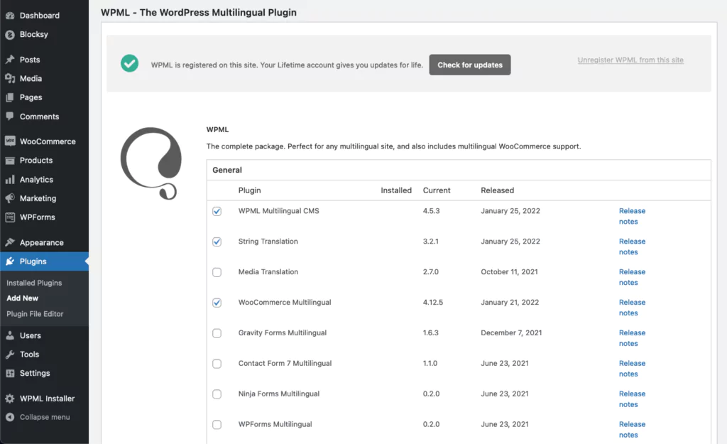Check the Gravity Forms Multilingual checkbox
The height and width of the screenshot is (444, 727).
click(217, 333)
